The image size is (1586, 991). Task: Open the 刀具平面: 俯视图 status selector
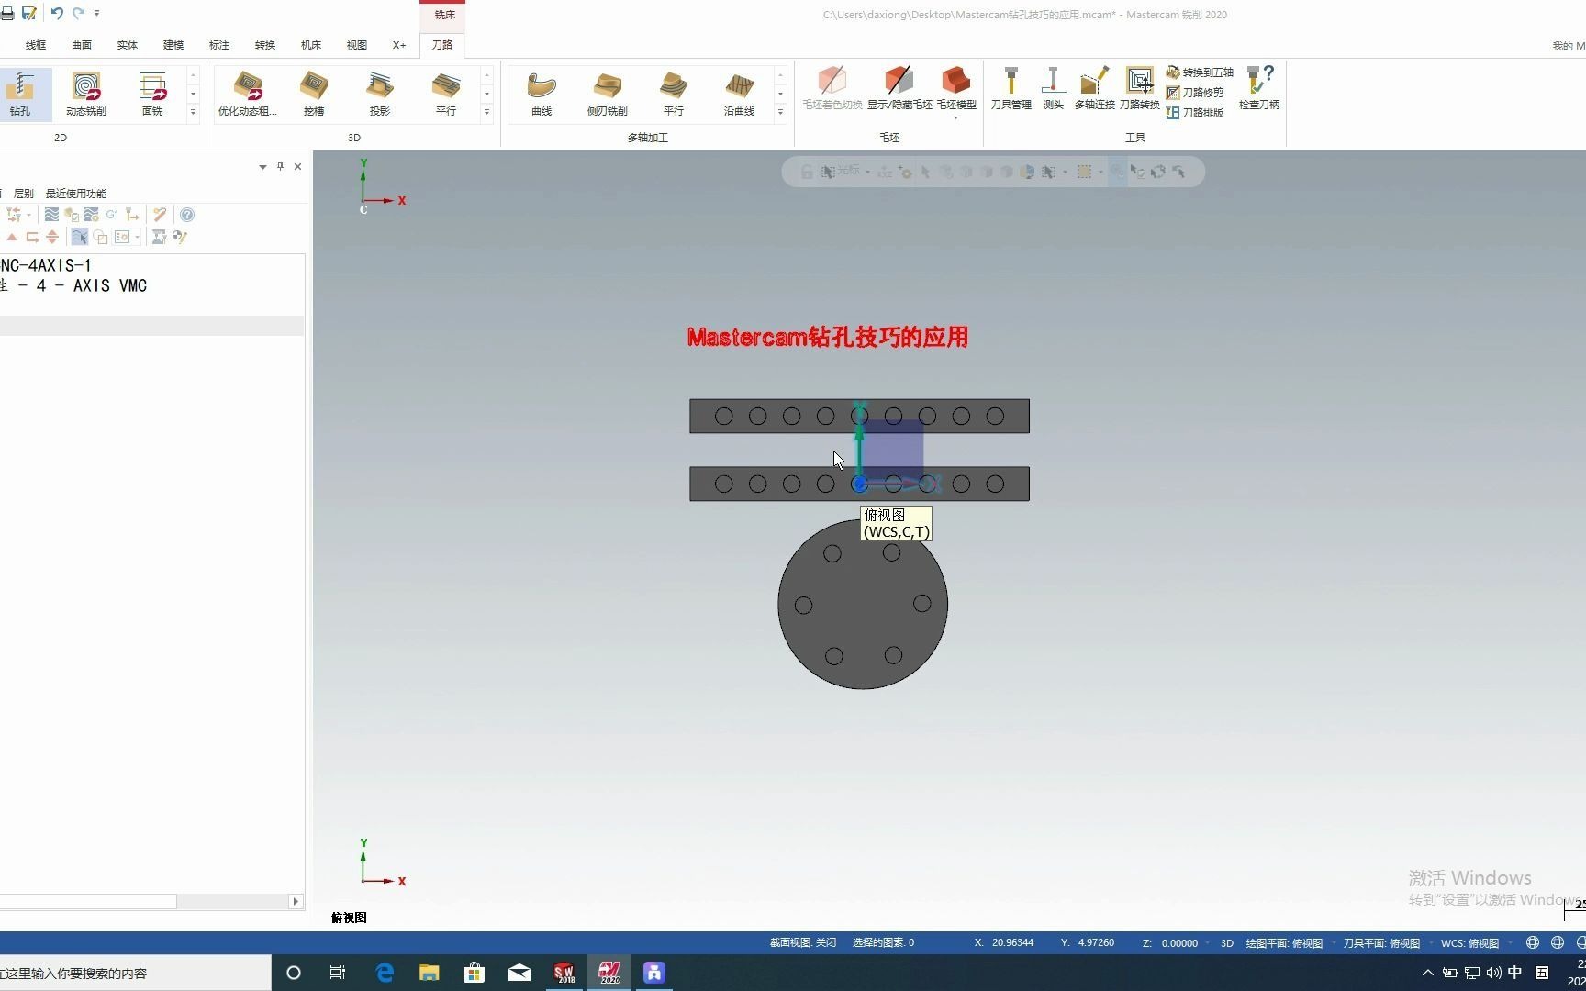point(1381,942)
